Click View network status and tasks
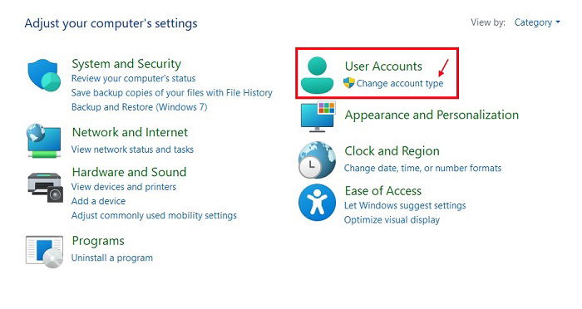This screenshot has height=309, width=582. [x=132, y=150]
